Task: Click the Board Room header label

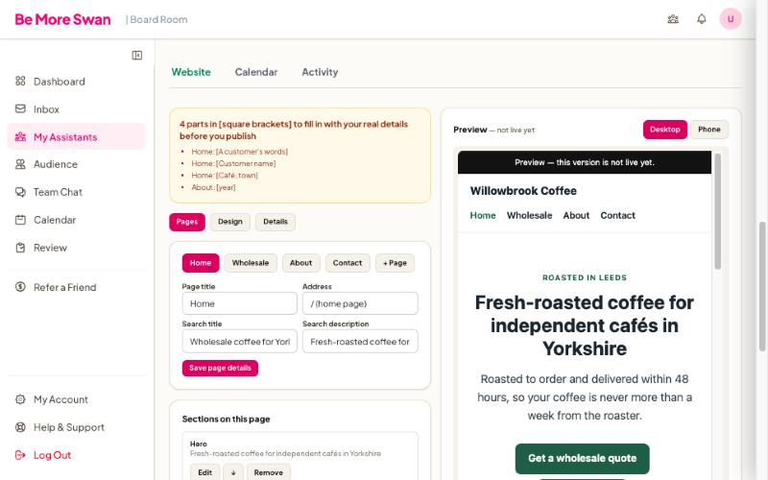Action: (156, 19)
